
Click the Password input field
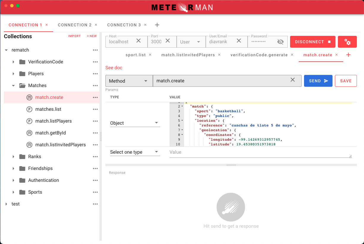pyautogui.click(x=263, y=42)
